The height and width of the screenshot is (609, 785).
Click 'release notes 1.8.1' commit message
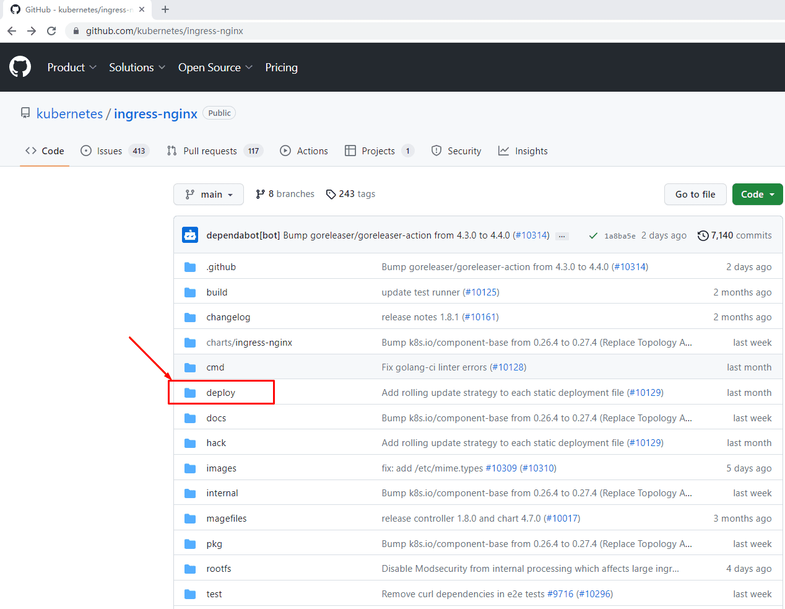pos(420,317)
